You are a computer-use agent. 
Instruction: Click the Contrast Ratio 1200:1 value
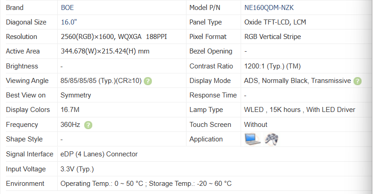272,66
